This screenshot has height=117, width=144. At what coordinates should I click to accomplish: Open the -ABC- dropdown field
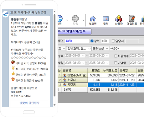click(127, 49)
